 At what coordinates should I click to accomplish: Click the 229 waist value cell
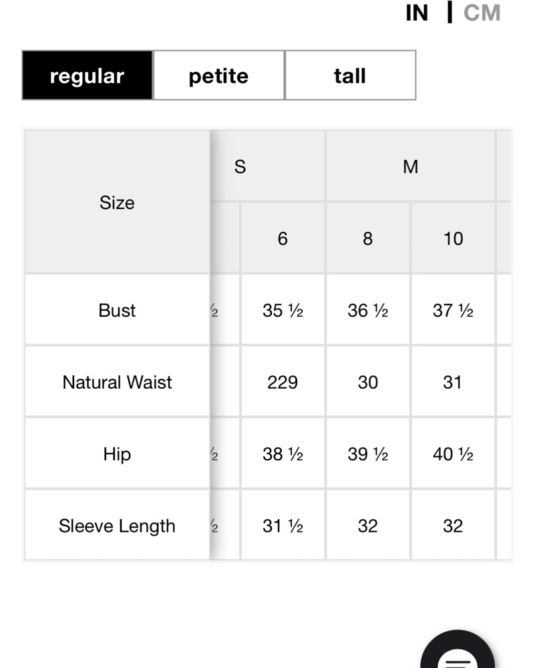[x=283, y=381]
